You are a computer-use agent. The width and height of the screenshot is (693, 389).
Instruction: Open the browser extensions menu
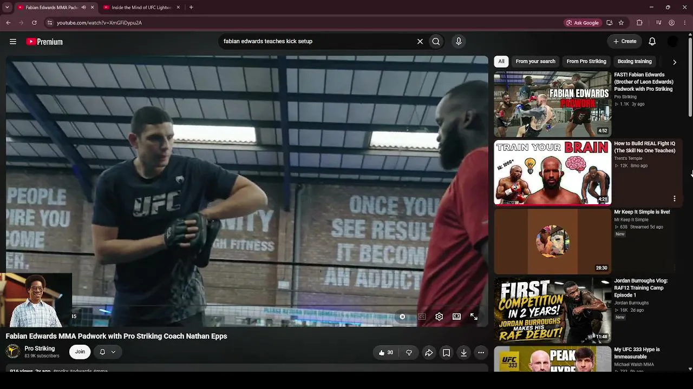point(639,23)
